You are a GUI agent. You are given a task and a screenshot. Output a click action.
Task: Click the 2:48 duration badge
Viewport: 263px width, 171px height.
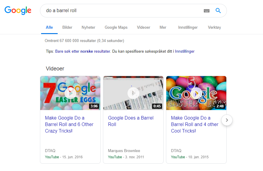[220, 106]
